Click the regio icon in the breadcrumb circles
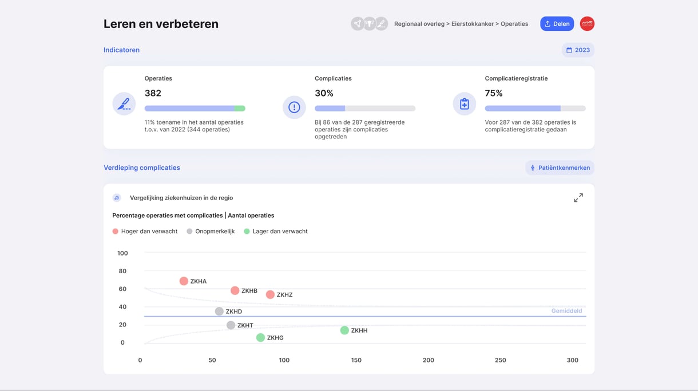Viewport: 698px width, 391px height. [357, 23]
